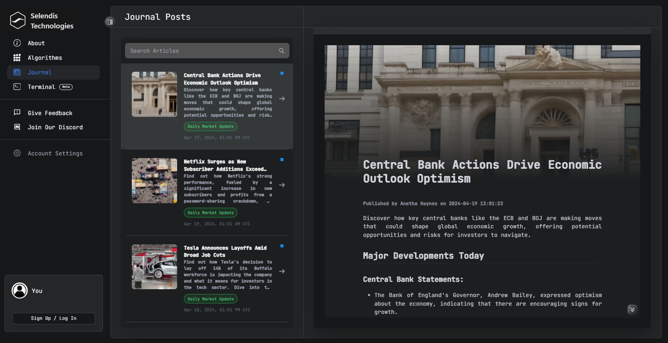Click the Account Settings gear icon
The image size is (668, 343).
(17, 153)
